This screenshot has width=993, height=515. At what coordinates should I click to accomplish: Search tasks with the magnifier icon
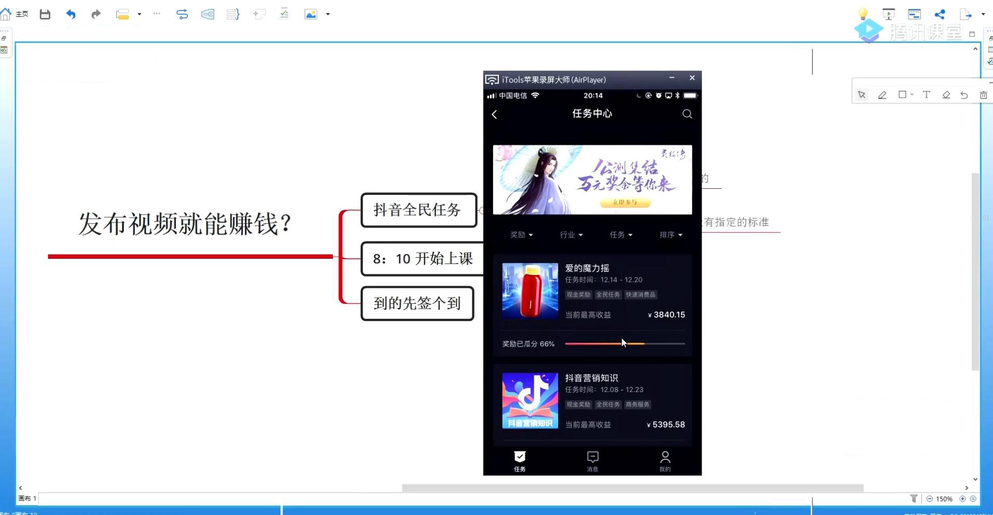pyautogui.click(x=687, y=114)
